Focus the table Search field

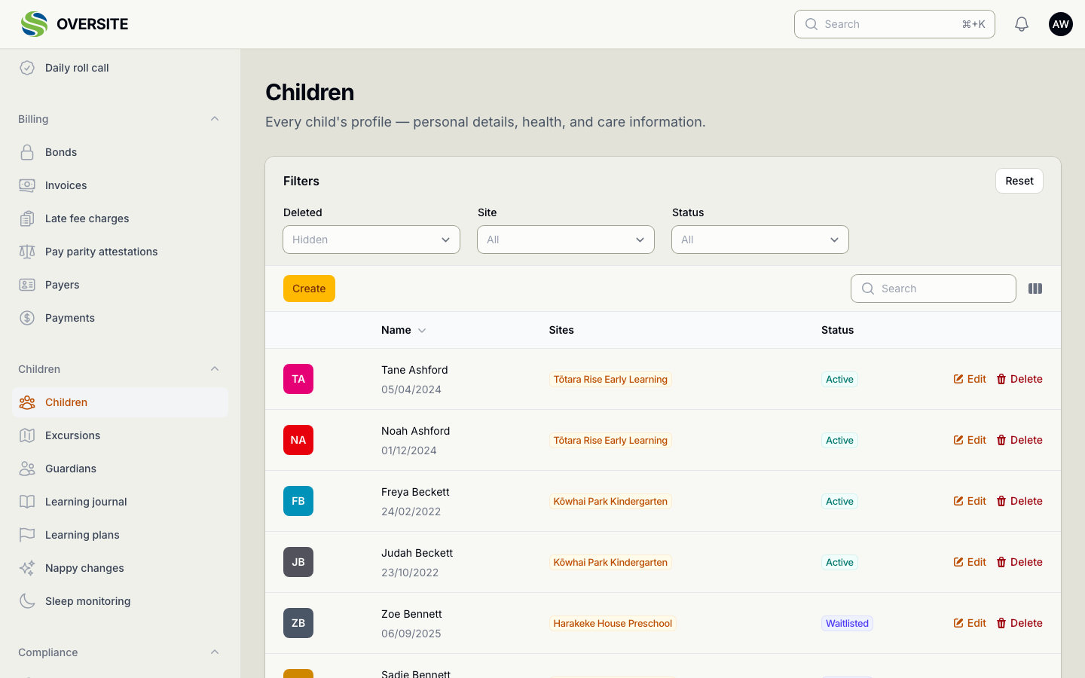pyautogui.click(x=934, y=289)
